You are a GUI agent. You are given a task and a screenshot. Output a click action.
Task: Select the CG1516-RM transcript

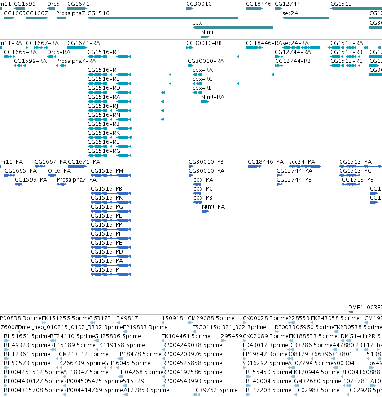click(126, 120)
